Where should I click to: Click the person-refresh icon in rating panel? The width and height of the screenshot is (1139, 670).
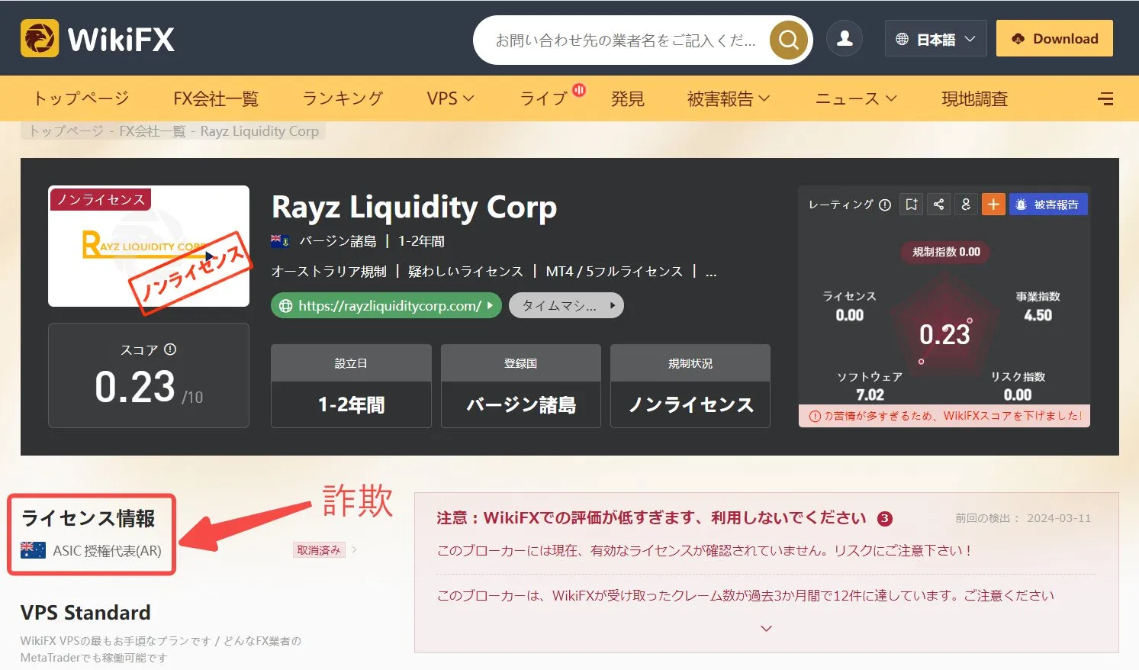tap(966, 205)
